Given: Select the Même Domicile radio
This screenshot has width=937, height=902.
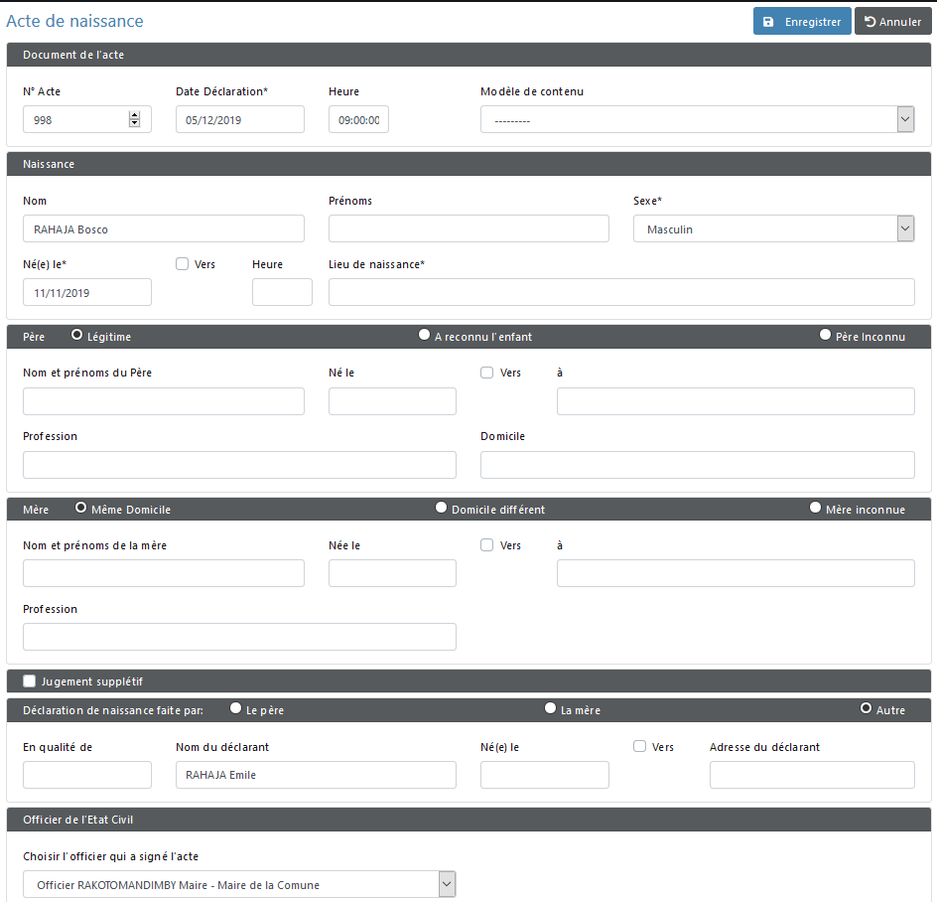Looking at the screenshot, I should click(80, 508).
